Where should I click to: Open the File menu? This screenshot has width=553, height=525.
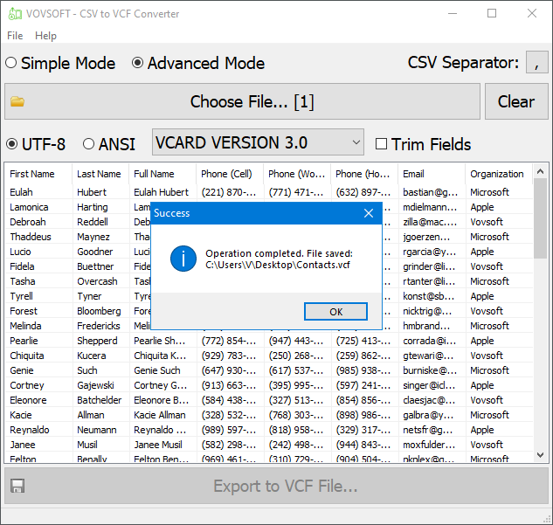click(15, 36)
